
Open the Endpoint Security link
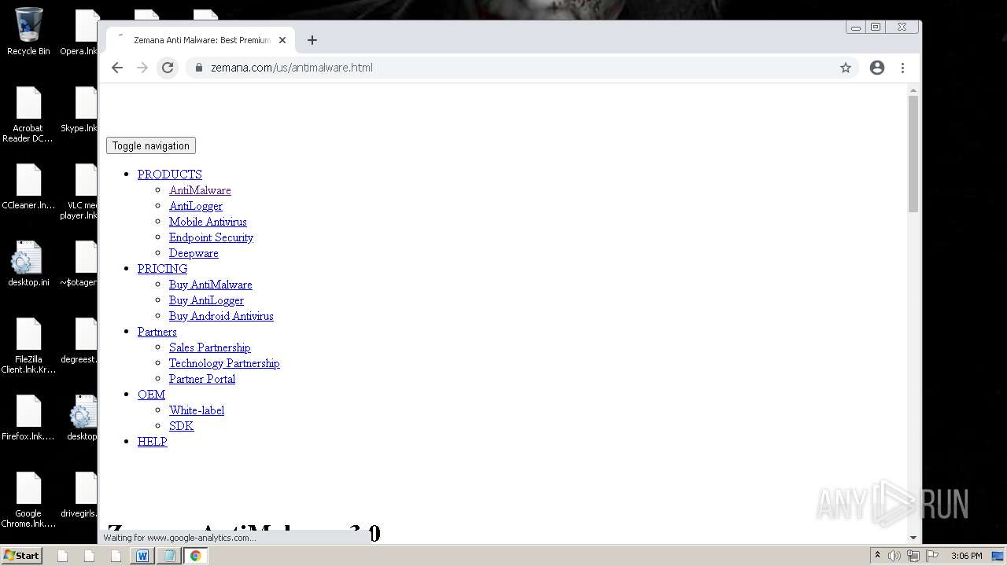(x=211, y=237)
